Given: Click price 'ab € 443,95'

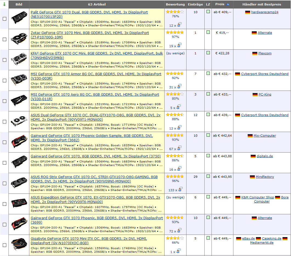Looking at the screenshot, I should pyautogui.click(x=222, y=177).
